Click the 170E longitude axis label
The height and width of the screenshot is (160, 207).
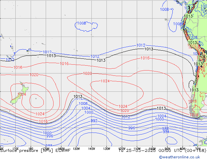pos(15,148)
